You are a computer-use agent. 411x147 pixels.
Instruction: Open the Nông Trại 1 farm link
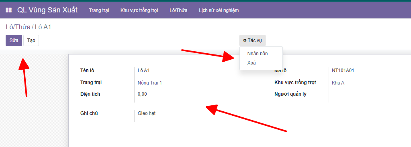click(150, 83)
